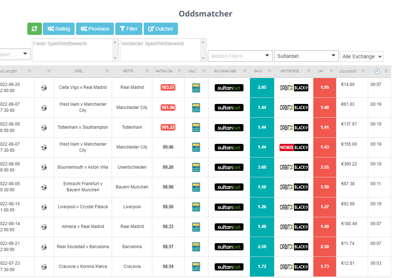Open the Sultanbet bookmaker dropdown

tap(305, 56)
